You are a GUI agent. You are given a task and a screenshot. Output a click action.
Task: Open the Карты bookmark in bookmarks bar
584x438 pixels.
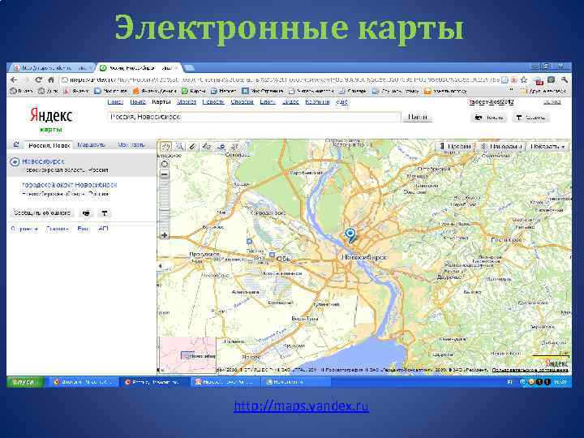pos(194,91)
